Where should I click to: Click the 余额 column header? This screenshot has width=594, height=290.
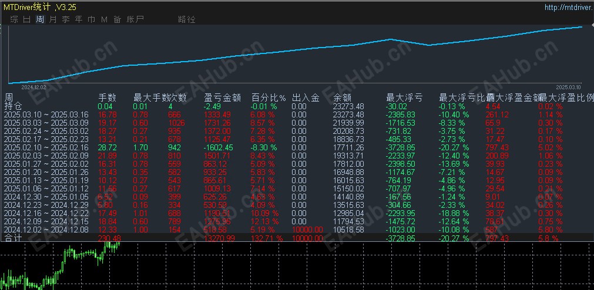(343, 98)
